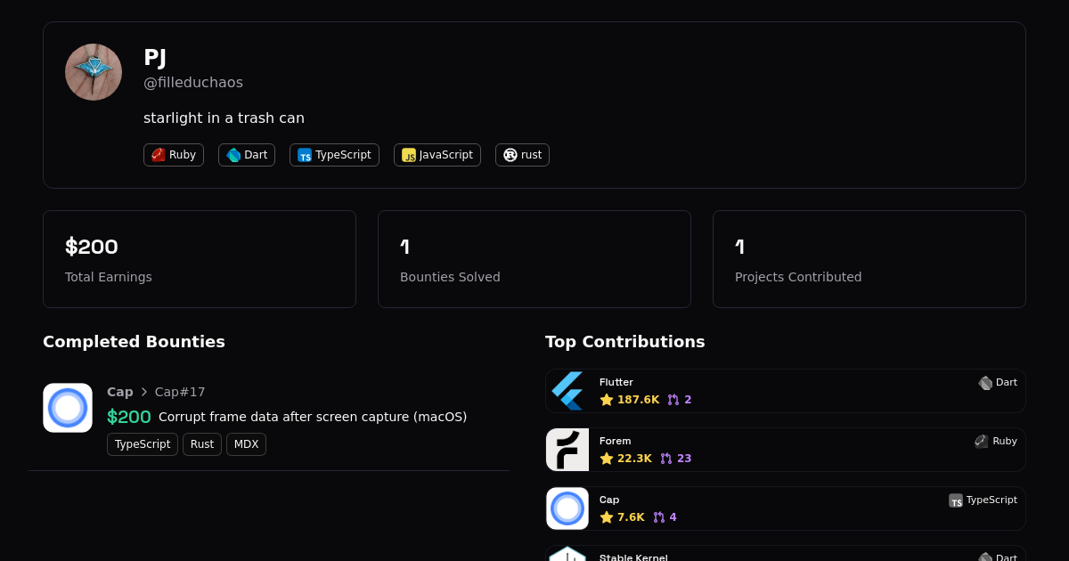Image resolution: width=1069 pixels, height=561 pixels.
Task: Open the corrupt frame data bounty title
Action: pyautogui.click(x=313, y=417)
